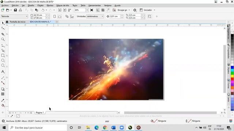Open the Unidades centímetros dropdown
Image resolution: width=234 pixels, height=131 pixels.
(102, 16)
